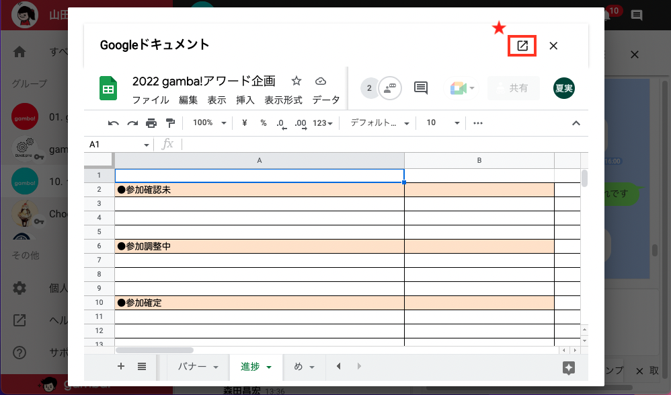Apply yen currency format
The image size is (671, 395).
coord(244,123)
